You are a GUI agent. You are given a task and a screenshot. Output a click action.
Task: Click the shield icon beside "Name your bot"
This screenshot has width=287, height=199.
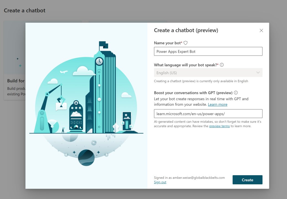point(185,43)
